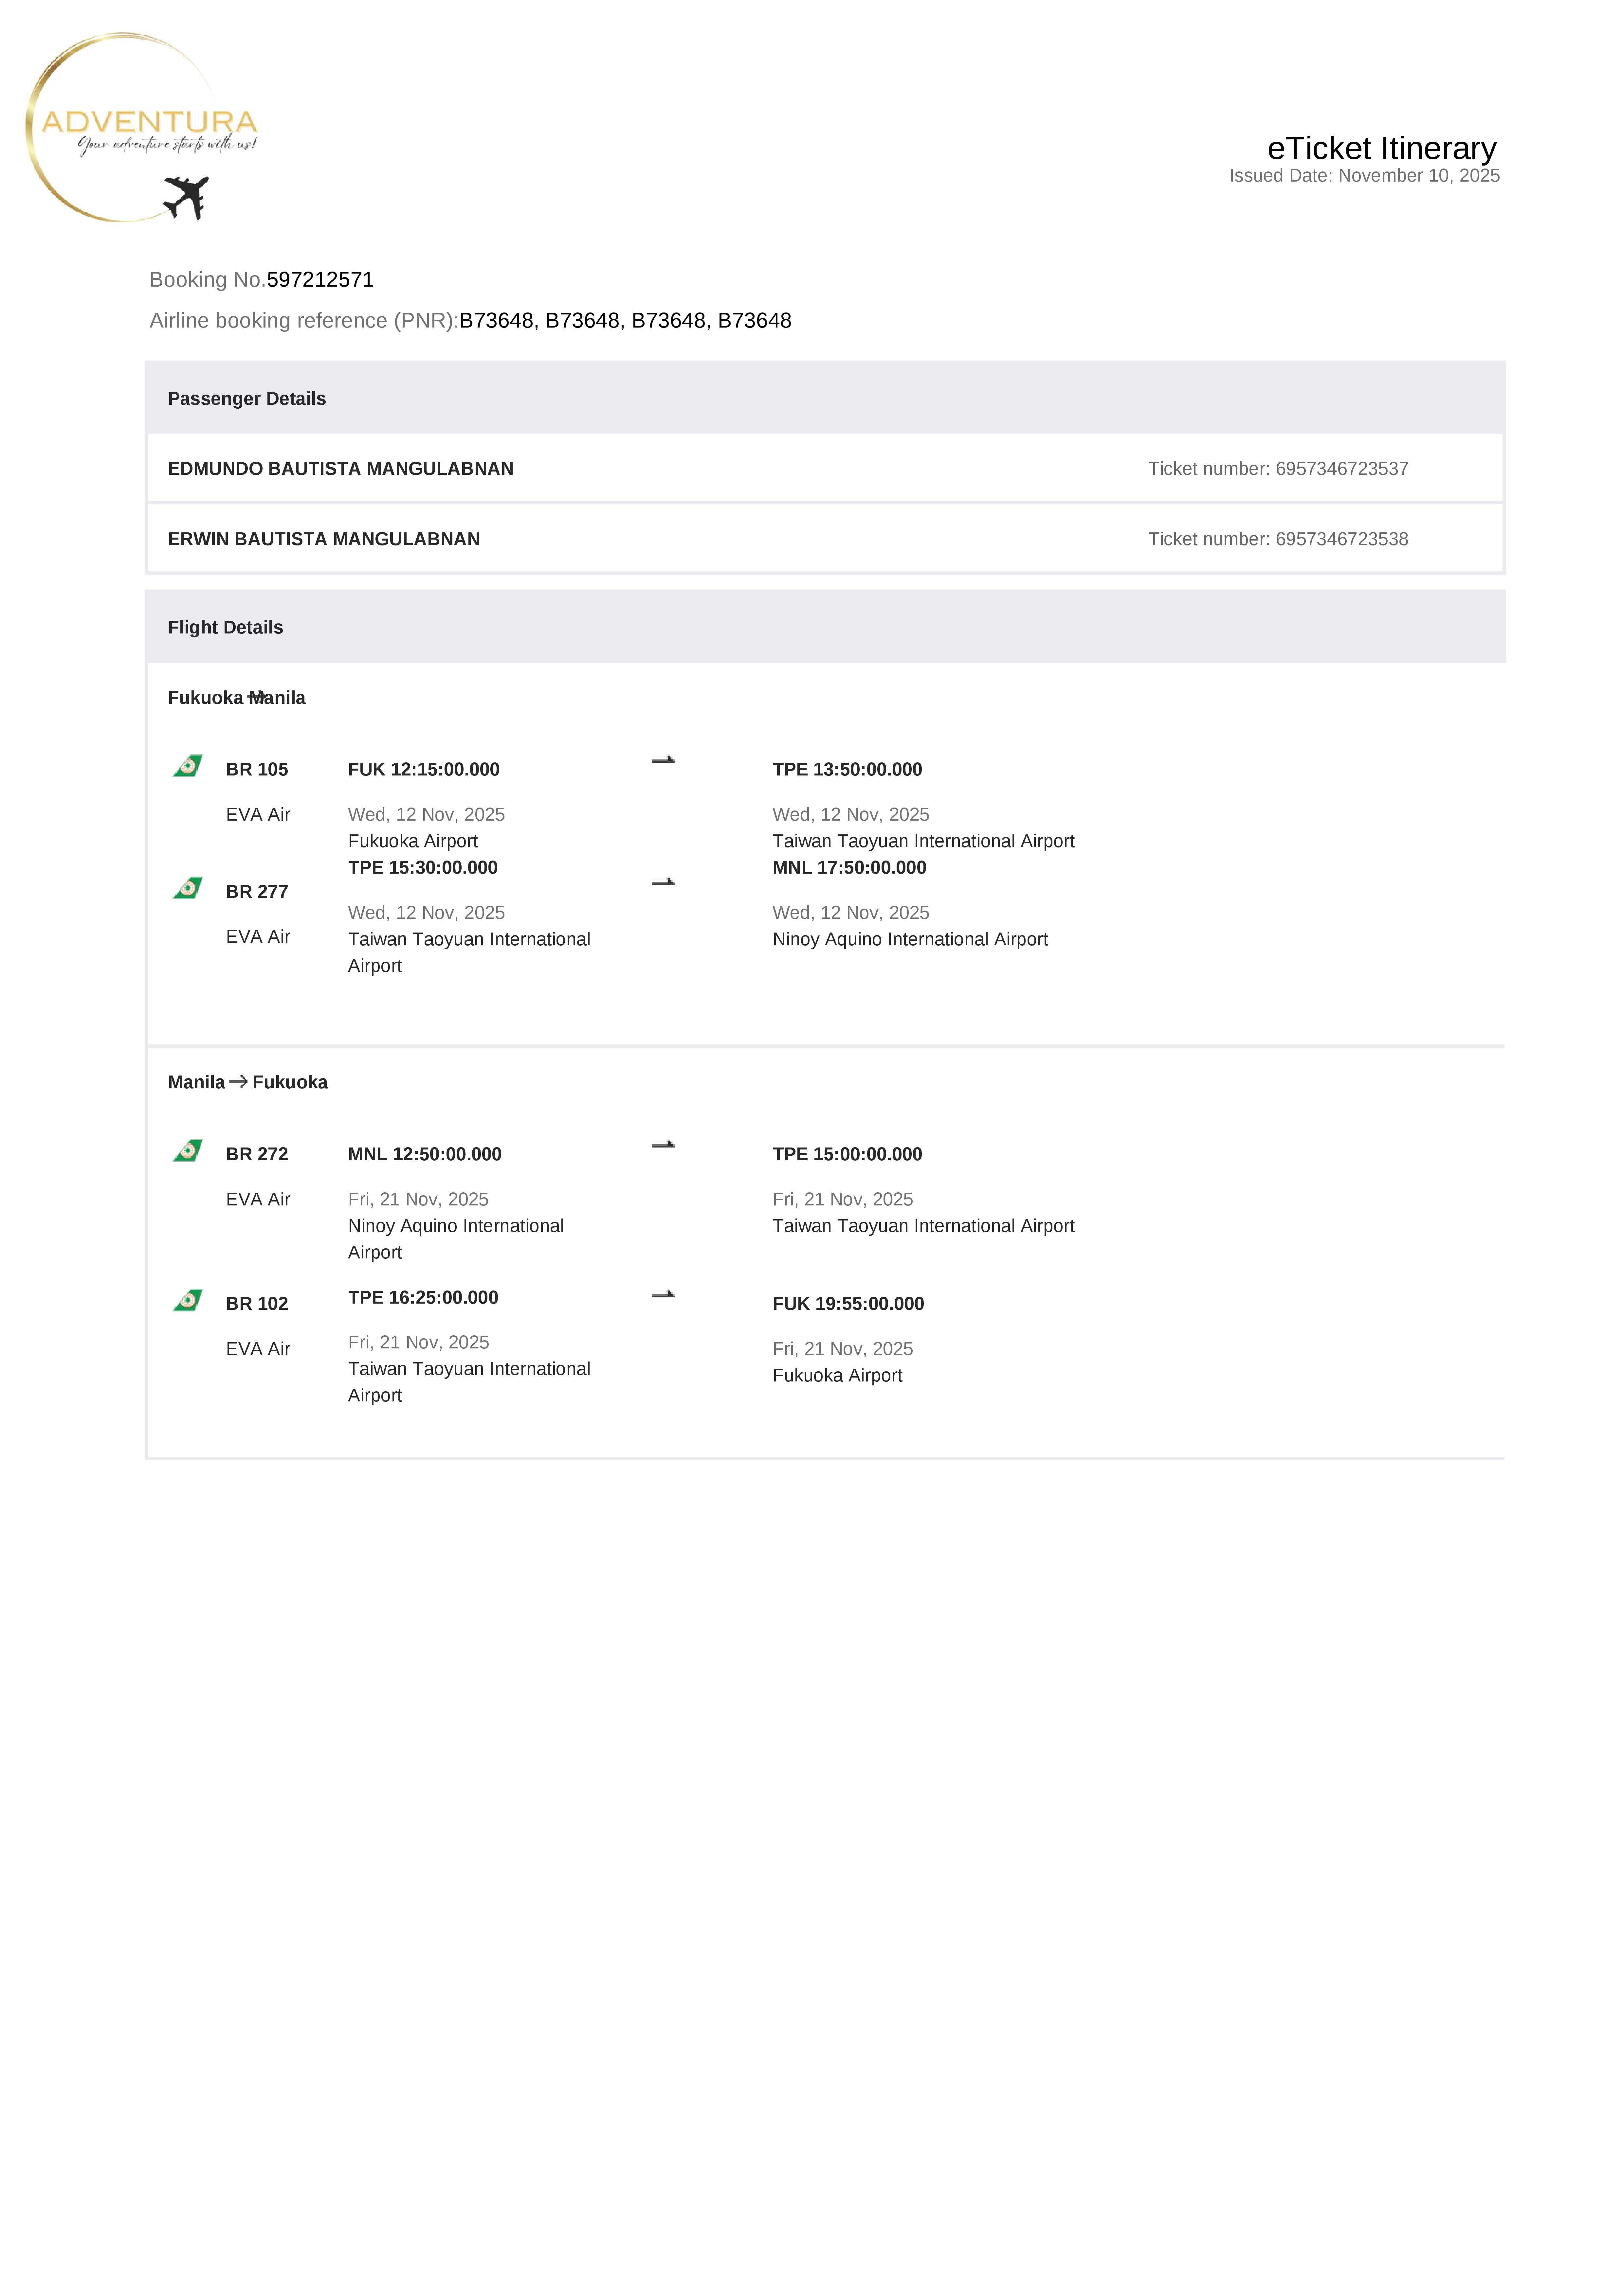Click the arrow in the Manila to Fukuoka heading
Viewport: 1623px width, 2296px height.
coord(238,1081)
